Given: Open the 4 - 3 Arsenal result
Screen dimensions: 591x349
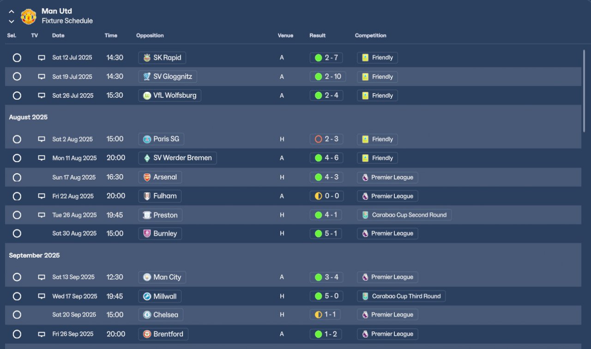Looking at the screenshot, I should (x=326, y=177).
